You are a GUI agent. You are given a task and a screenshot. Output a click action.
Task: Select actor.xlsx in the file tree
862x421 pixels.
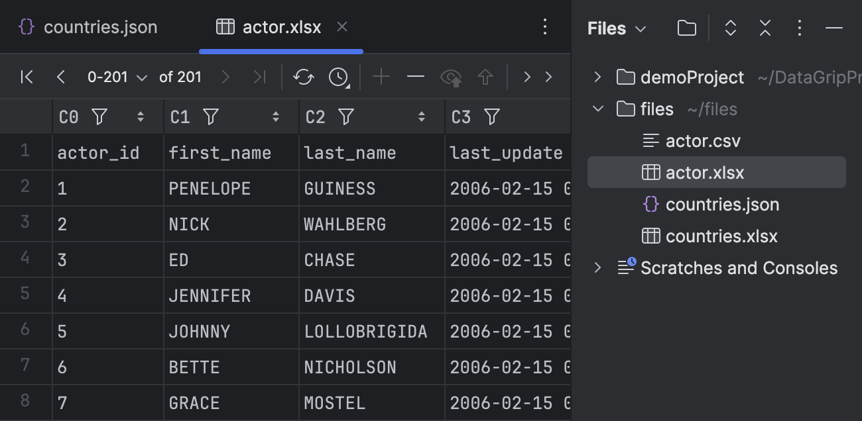717,173
